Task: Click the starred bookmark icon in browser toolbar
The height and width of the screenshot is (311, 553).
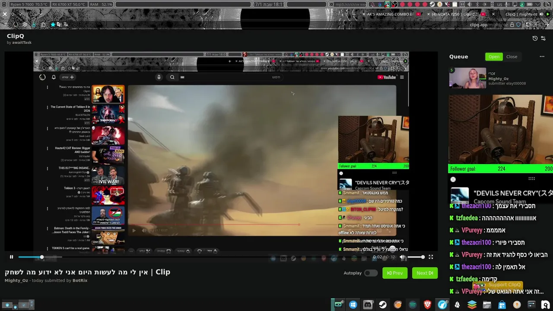Action: [x=53, y=25]
